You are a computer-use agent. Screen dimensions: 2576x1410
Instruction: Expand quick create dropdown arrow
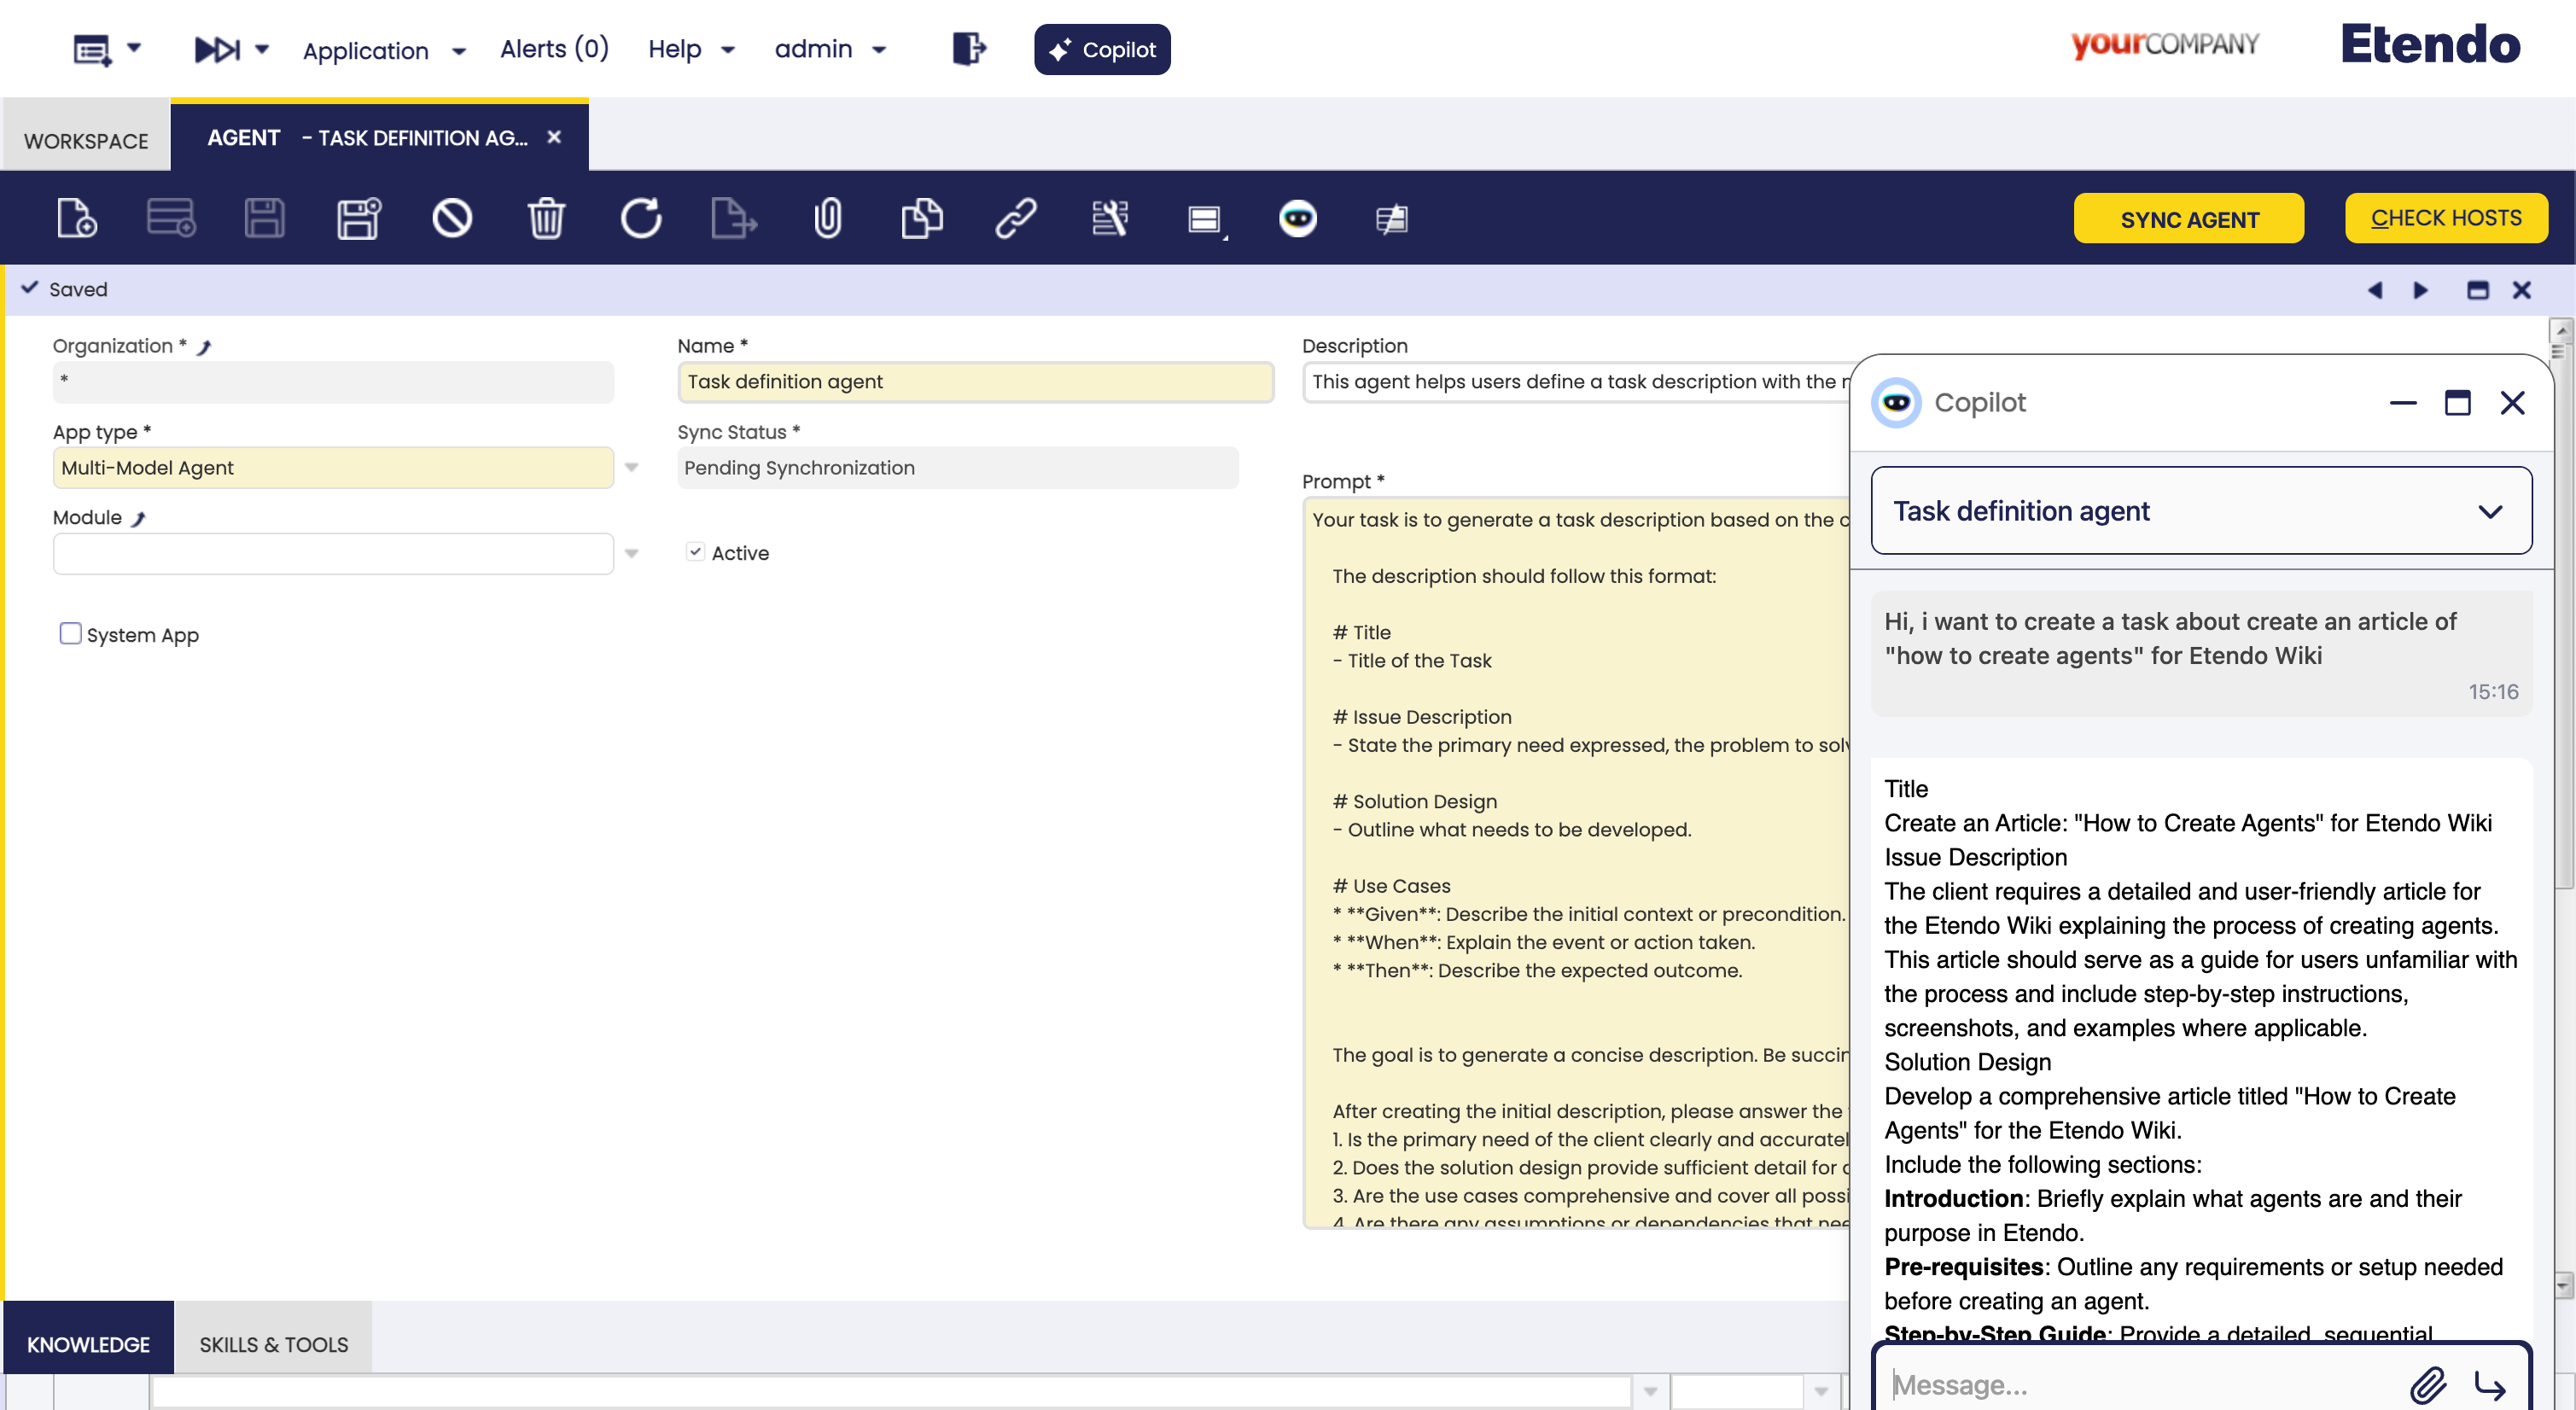[x=134, y=47]
